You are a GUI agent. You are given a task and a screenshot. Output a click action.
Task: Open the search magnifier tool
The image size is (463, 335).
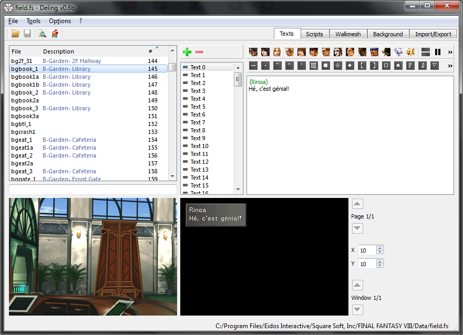pos(42,34)
